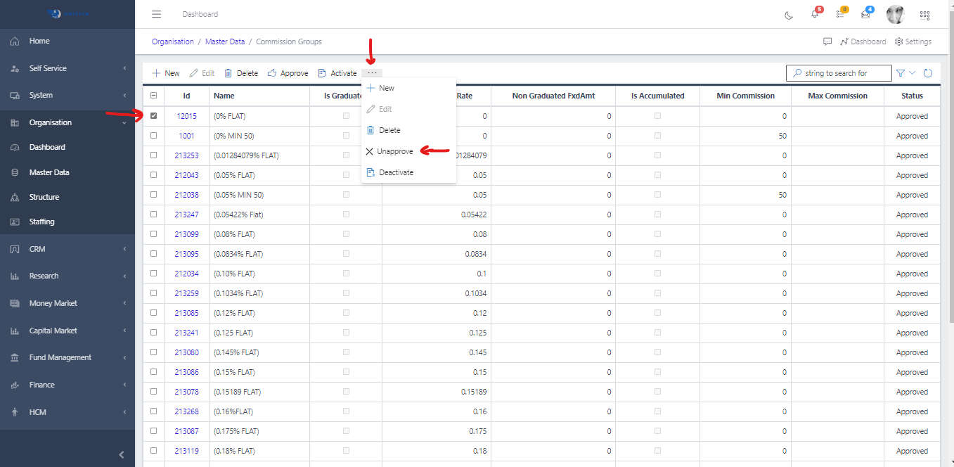
Task: Choose Deactivate in the dropdown menu
Action: (x=396, y=172)
